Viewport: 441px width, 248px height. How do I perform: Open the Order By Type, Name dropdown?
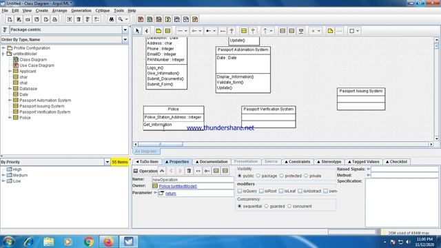coord(125,40)
